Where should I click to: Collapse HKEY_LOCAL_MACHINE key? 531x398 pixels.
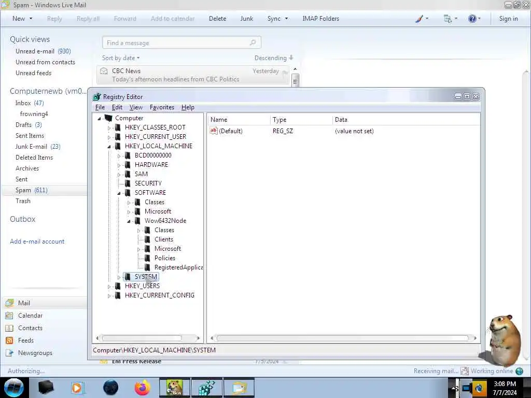109,147
